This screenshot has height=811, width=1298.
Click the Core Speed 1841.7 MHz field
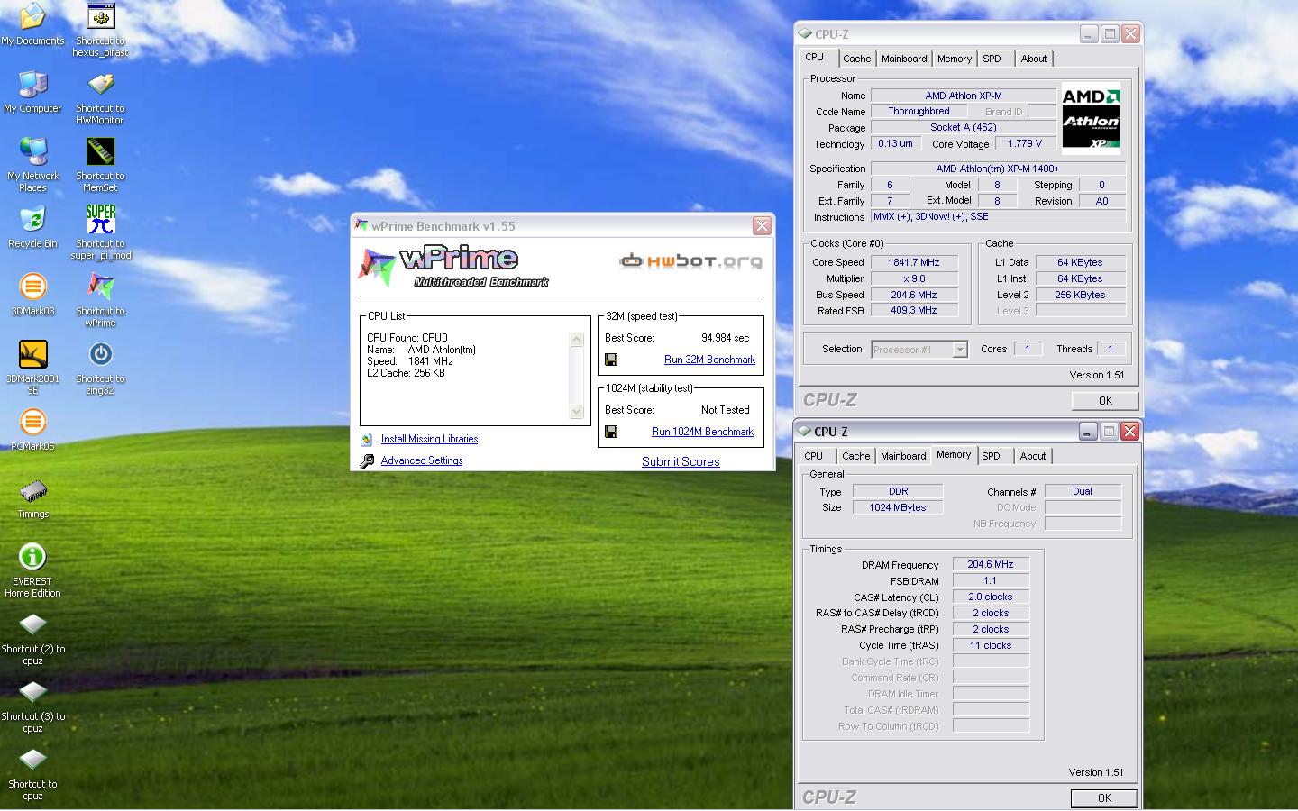914,262
